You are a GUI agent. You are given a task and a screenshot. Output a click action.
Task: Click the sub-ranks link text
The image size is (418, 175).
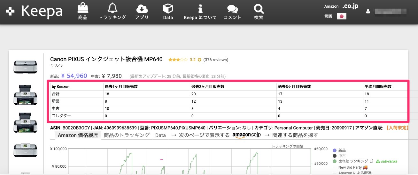pos(389,161)
